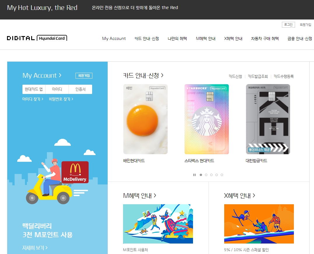Click 카드발급조회 link
Image resolution: width=314 pixels, height=254 pixels.
pos(258,76)
